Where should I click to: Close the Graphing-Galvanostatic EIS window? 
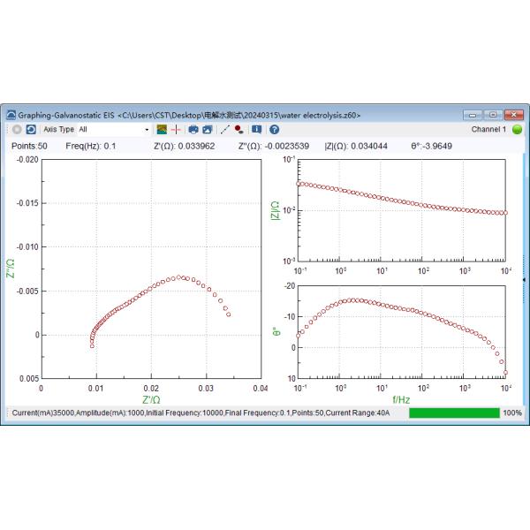click(x=514, y=115)
